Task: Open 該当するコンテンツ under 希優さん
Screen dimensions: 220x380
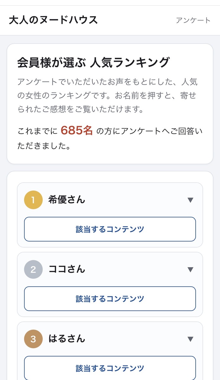Action: coord(110,229)
